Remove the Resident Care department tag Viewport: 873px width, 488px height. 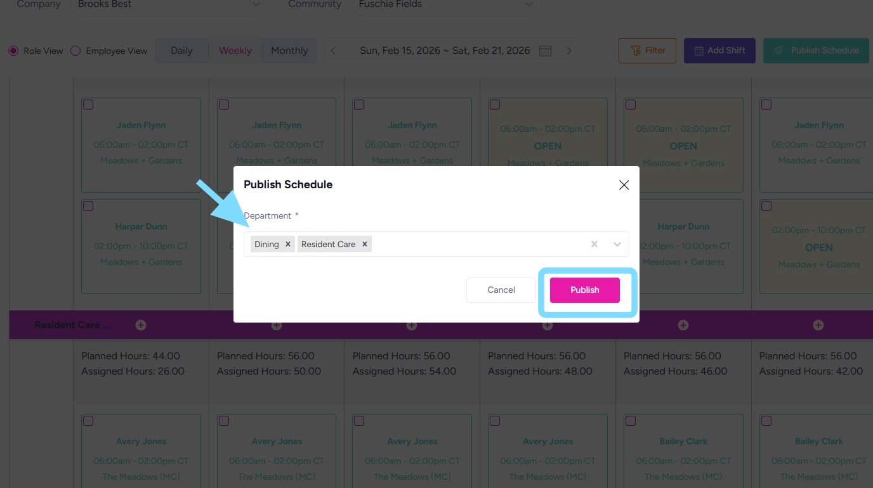click(365, 244)
